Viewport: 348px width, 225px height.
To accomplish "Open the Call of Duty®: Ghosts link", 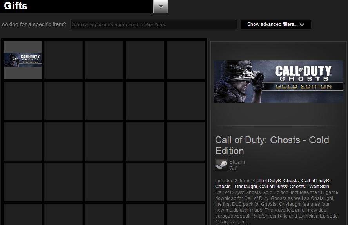I will click(276, 181).
